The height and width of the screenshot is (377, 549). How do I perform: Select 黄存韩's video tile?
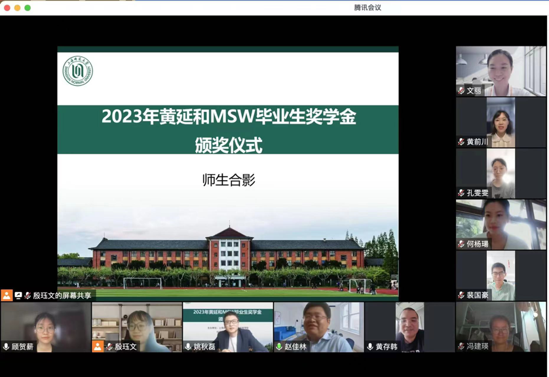click(409, 325)
